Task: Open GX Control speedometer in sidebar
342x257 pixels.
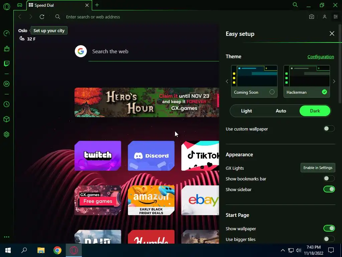Action: click(7, 33)
